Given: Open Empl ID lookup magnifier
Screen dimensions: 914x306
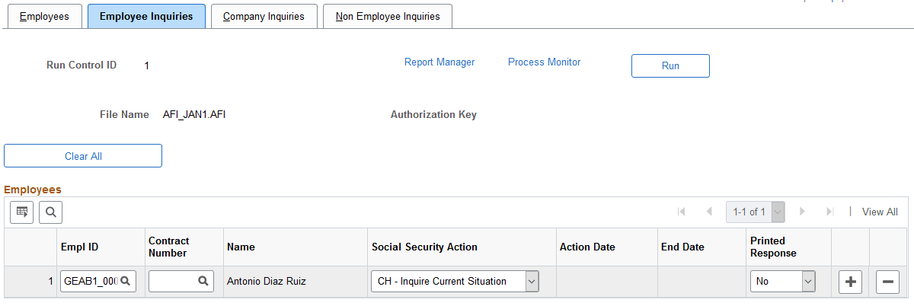Looking at the screenshot, I should (126, 281).
